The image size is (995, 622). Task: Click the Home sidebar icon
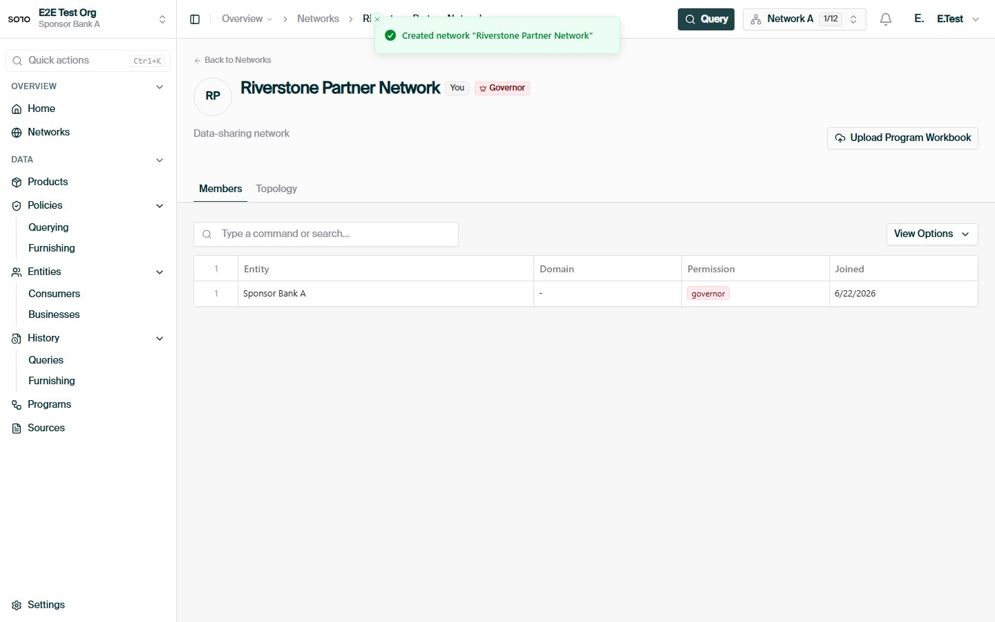click(x=17, y=109)
